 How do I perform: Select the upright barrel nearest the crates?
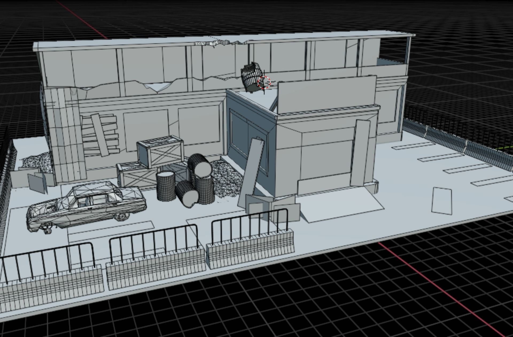(x=166, y=186)
